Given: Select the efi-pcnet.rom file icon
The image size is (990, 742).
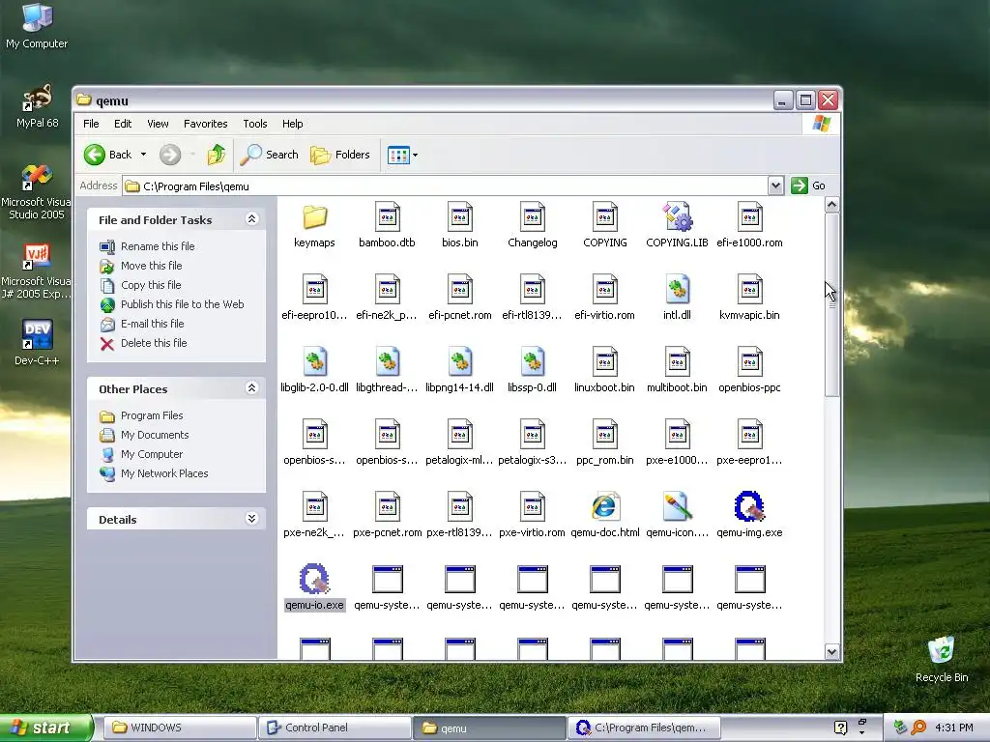Looking at the screenshot, I should coord(459,290).
